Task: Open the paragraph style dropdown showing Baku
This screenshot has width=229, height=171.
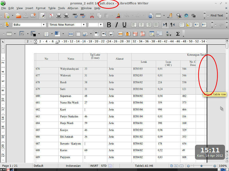Action: pyautogui.click(x=43, y=25)
